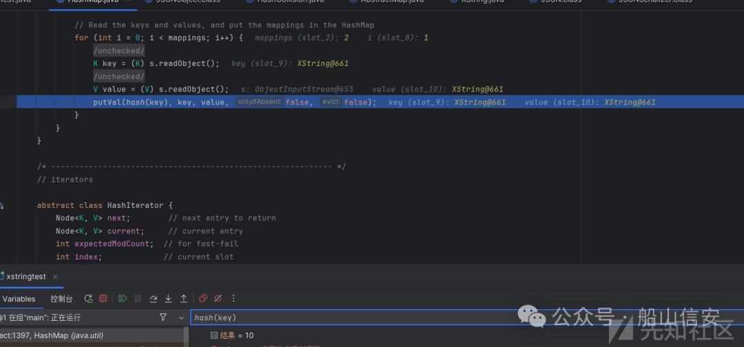This screenshot has height=347, width=744.
Task: Click the evict: parameter hint
Action: click(x=331, y=101)
